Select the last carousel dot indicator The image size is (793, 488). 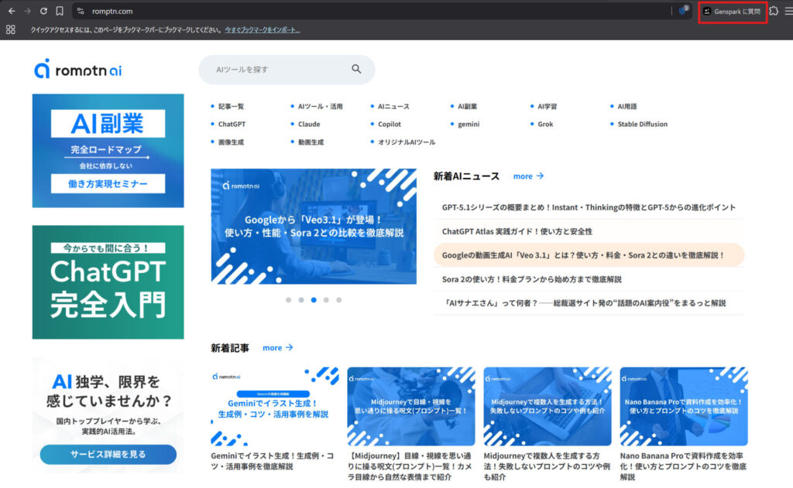338,299
